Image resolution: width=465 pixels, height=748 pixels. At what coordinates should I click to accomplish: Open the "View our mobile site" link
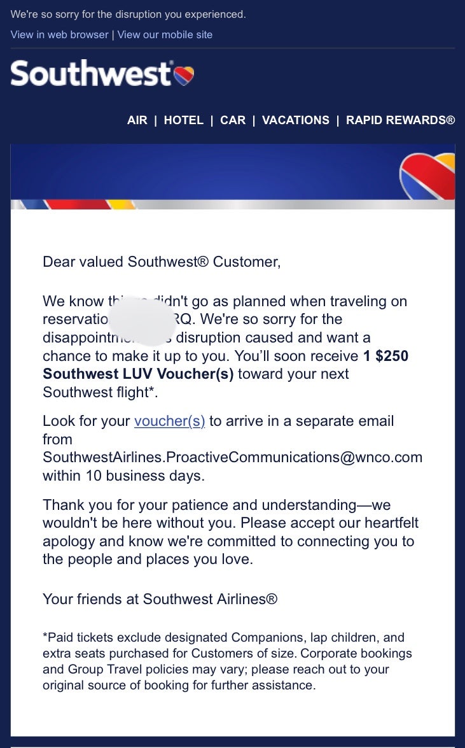165,34
